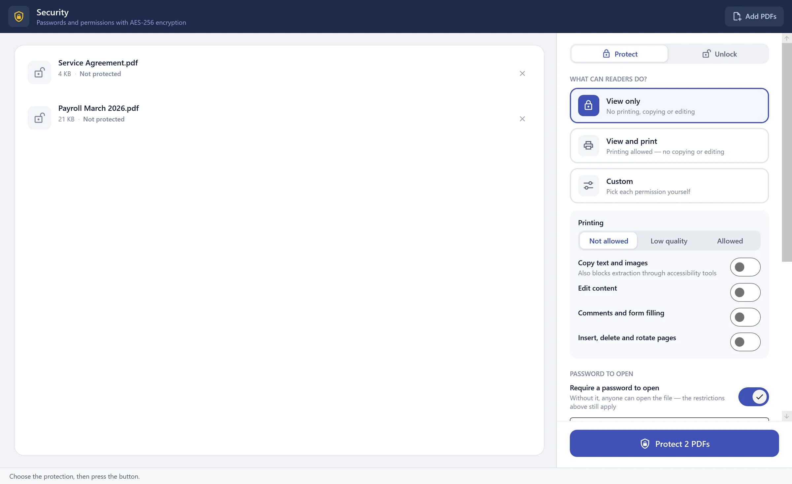This screenshot has height=484, width=792.
Task: Enable the Edit content switch
Action: 745,292
